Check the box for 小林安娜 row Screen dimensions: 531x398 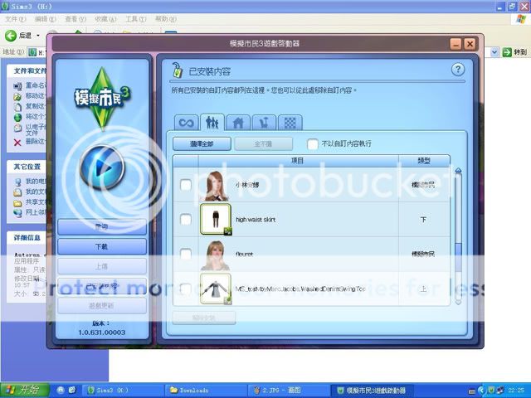186,185
